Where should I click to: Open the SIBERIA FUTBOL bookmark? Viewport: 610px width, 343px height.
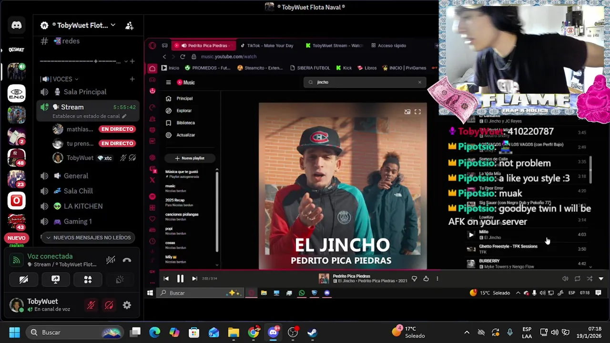(310, 68)
